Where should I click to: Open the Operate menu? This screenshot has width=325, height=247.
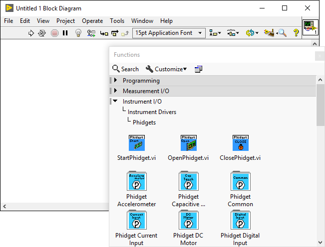pos(92,21)
